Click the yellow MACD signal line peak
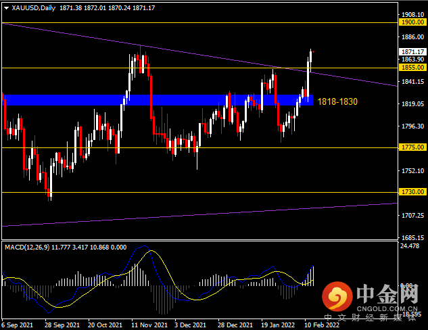This screenshot has height=330, width=428. pos(151,251)
